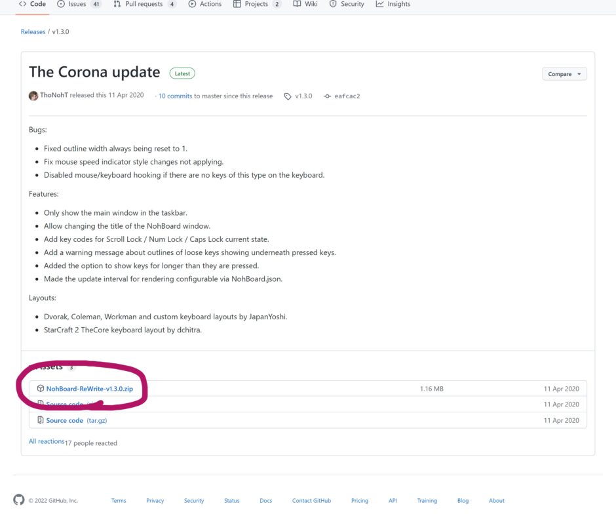Click the file icon beside Source code tar.gz

pyautogui.click(x=41, y=420)
